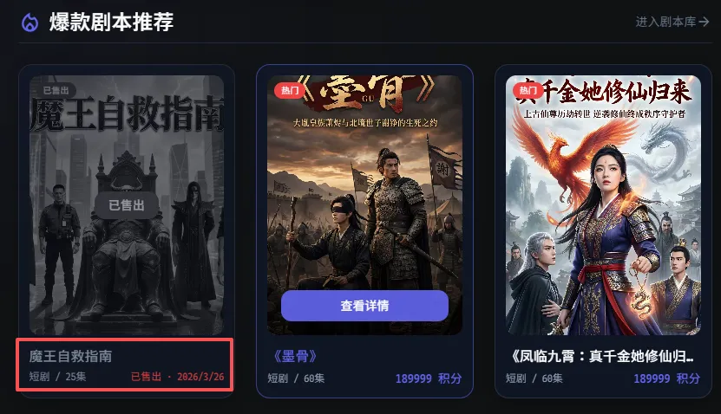Click the 爆款剧本推荐 section heading
721x414 pixels.
pos(111,23)
